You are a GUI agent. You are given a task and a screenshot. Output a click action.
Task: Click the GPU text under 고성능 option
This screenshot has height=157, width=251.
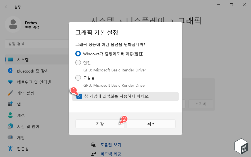pos(115,85)
